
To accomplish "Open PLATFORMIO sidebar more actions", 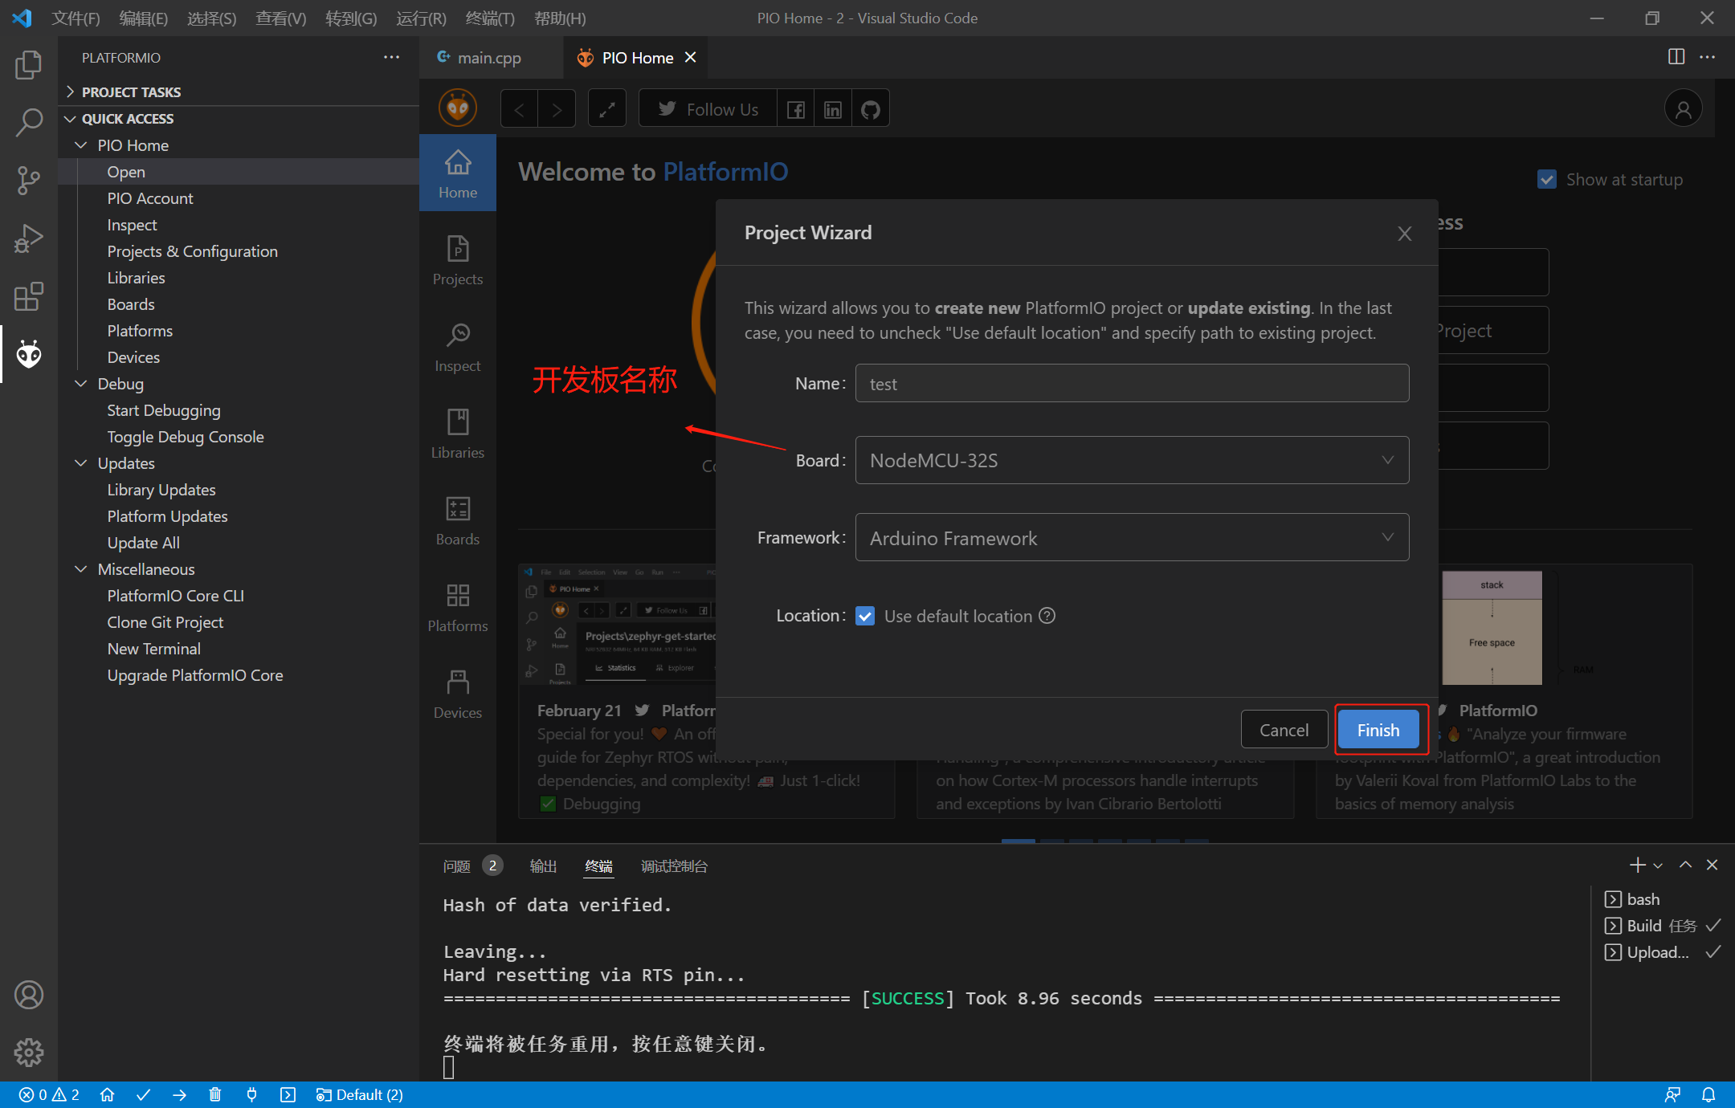I will pos(391,57).
